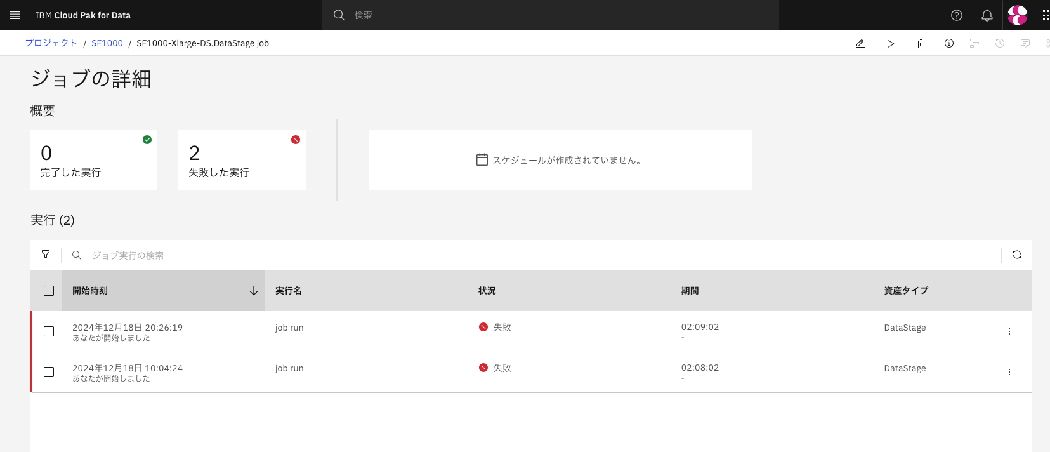Sort by the 資産タイプ column header
The height and width of the screenshot is (452, 1050).
point(906,291)
